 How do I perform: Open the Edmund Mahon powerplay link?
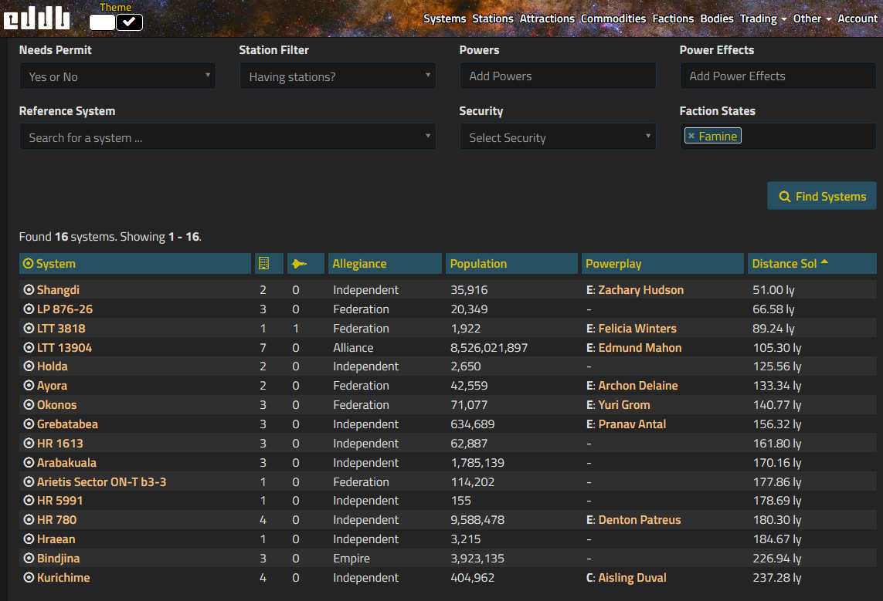click(640, 347)
